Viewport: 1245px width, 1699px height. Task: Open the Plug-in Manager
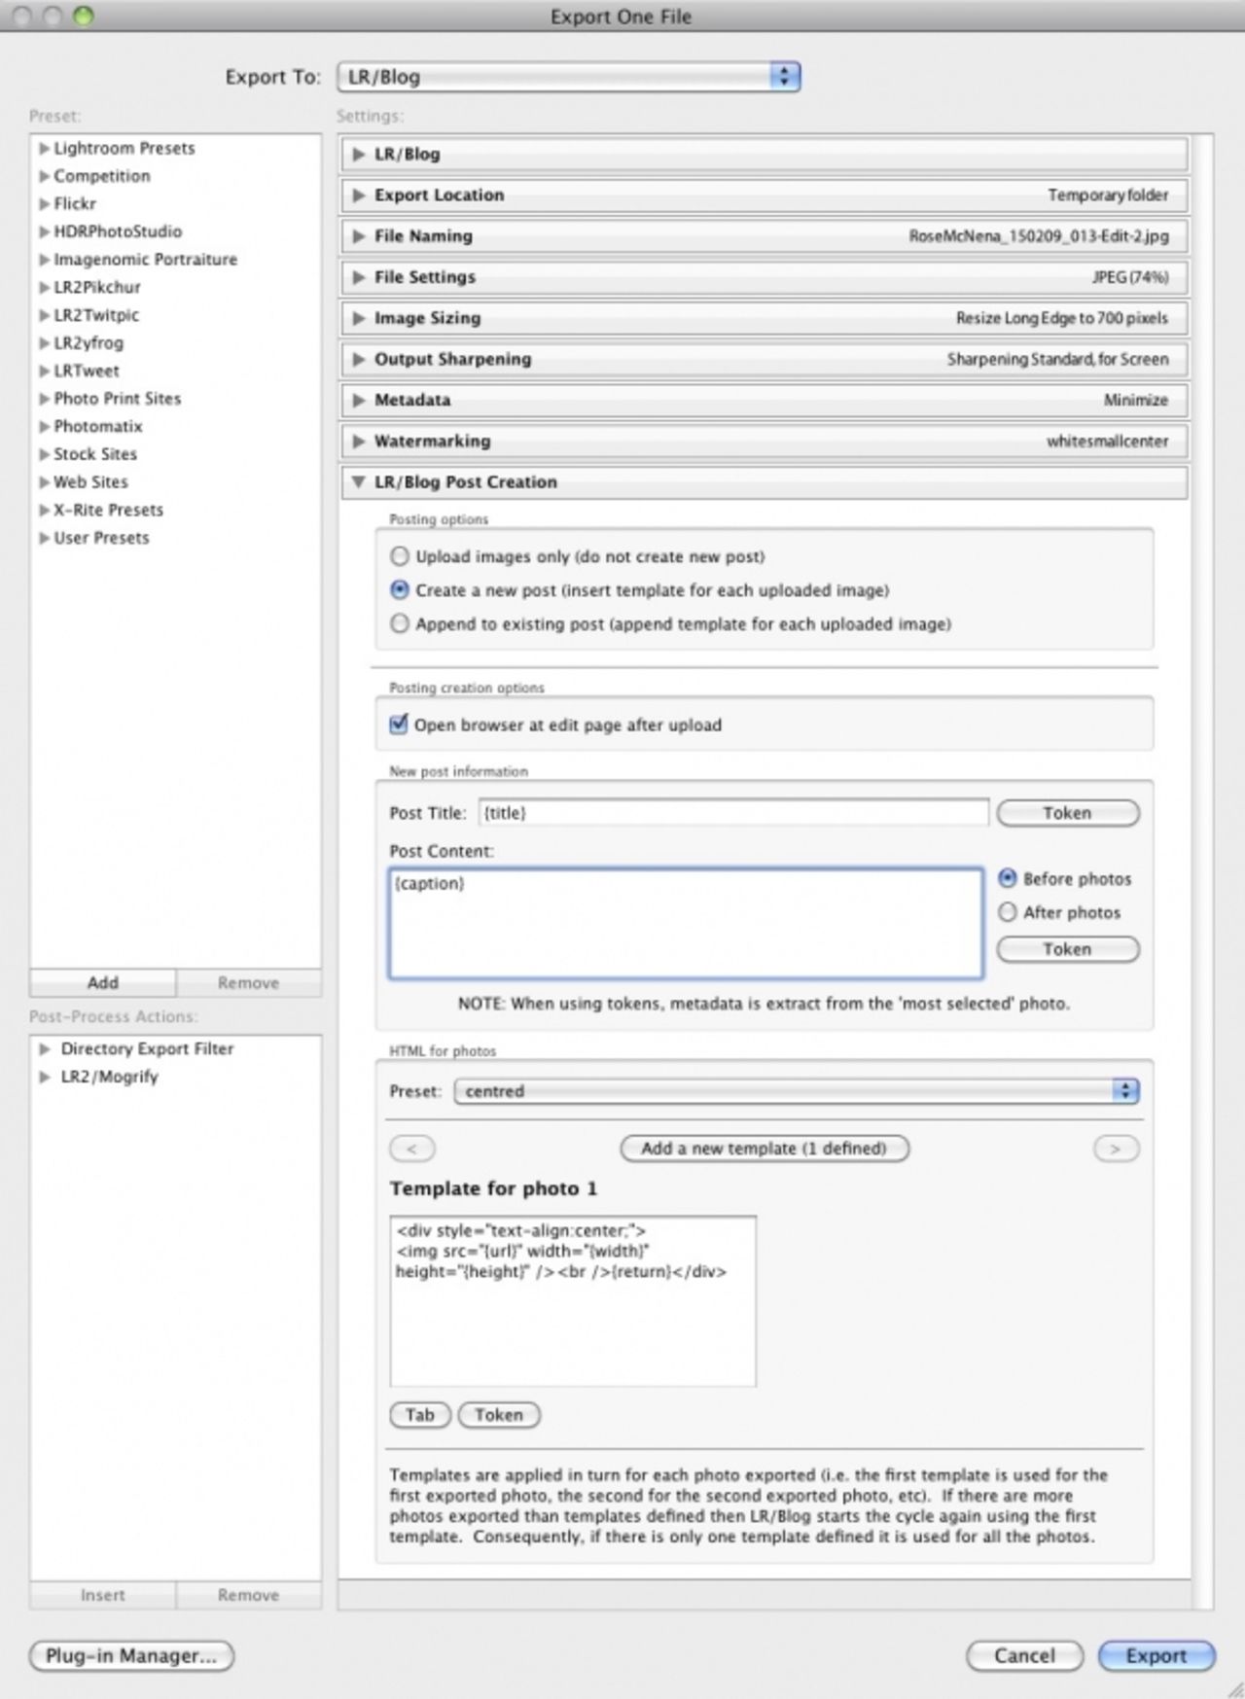[x=131, y=1655]
